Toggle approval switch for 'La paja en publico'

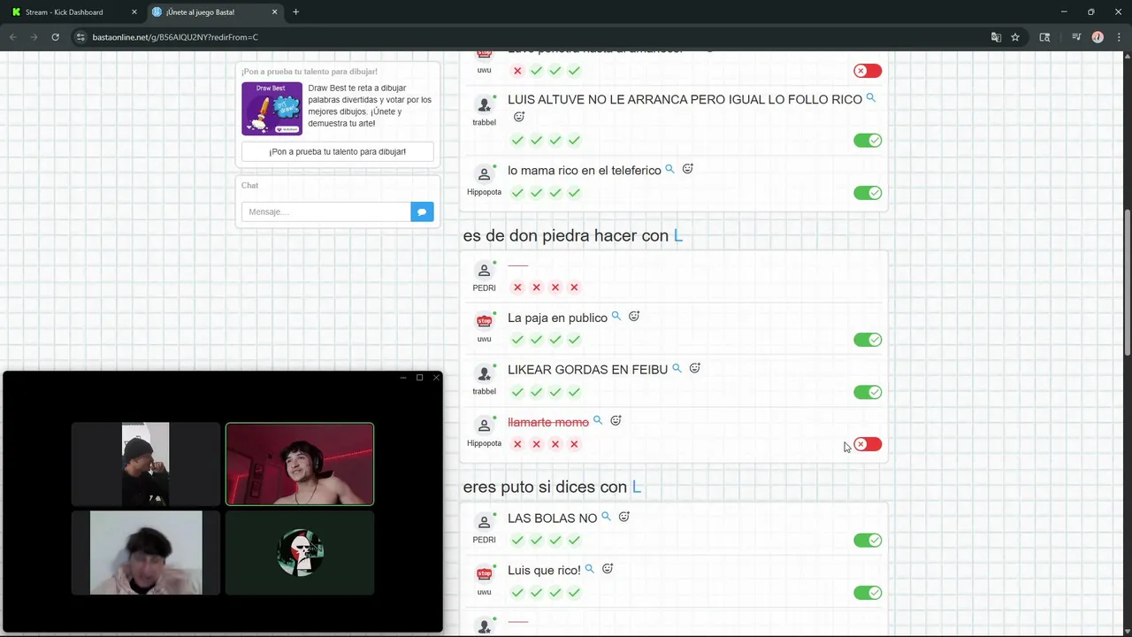868,340
